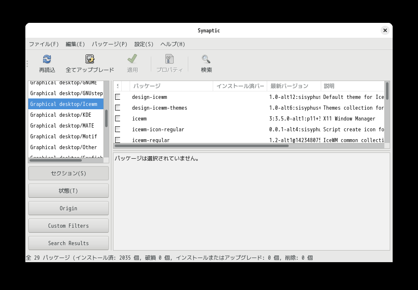Select Graphical desktop/Icewm in the section list

(x=66, y=104)
